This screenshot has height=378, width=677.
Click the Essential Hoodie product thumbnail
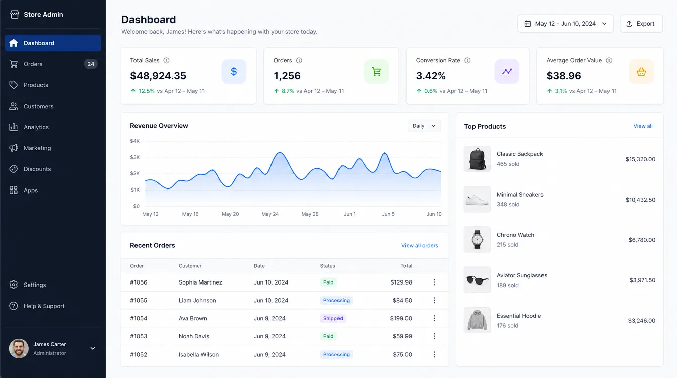477,320
